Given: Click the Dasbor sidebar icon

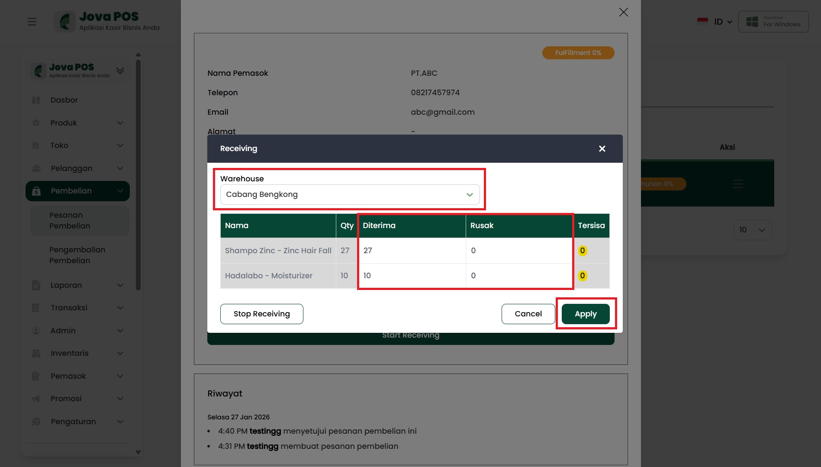Looking at the screenshot, I should (36, 100).
